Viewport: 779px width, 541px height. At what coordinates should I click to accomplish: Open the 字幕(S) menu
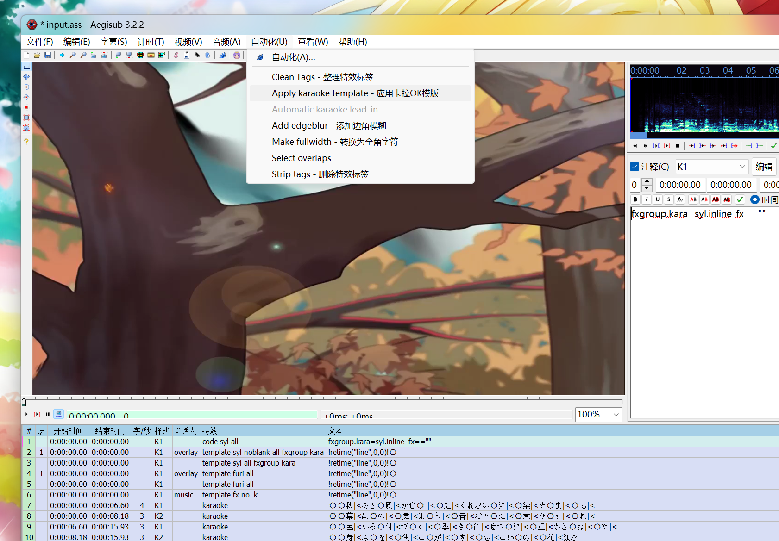(x=114, y=42)
